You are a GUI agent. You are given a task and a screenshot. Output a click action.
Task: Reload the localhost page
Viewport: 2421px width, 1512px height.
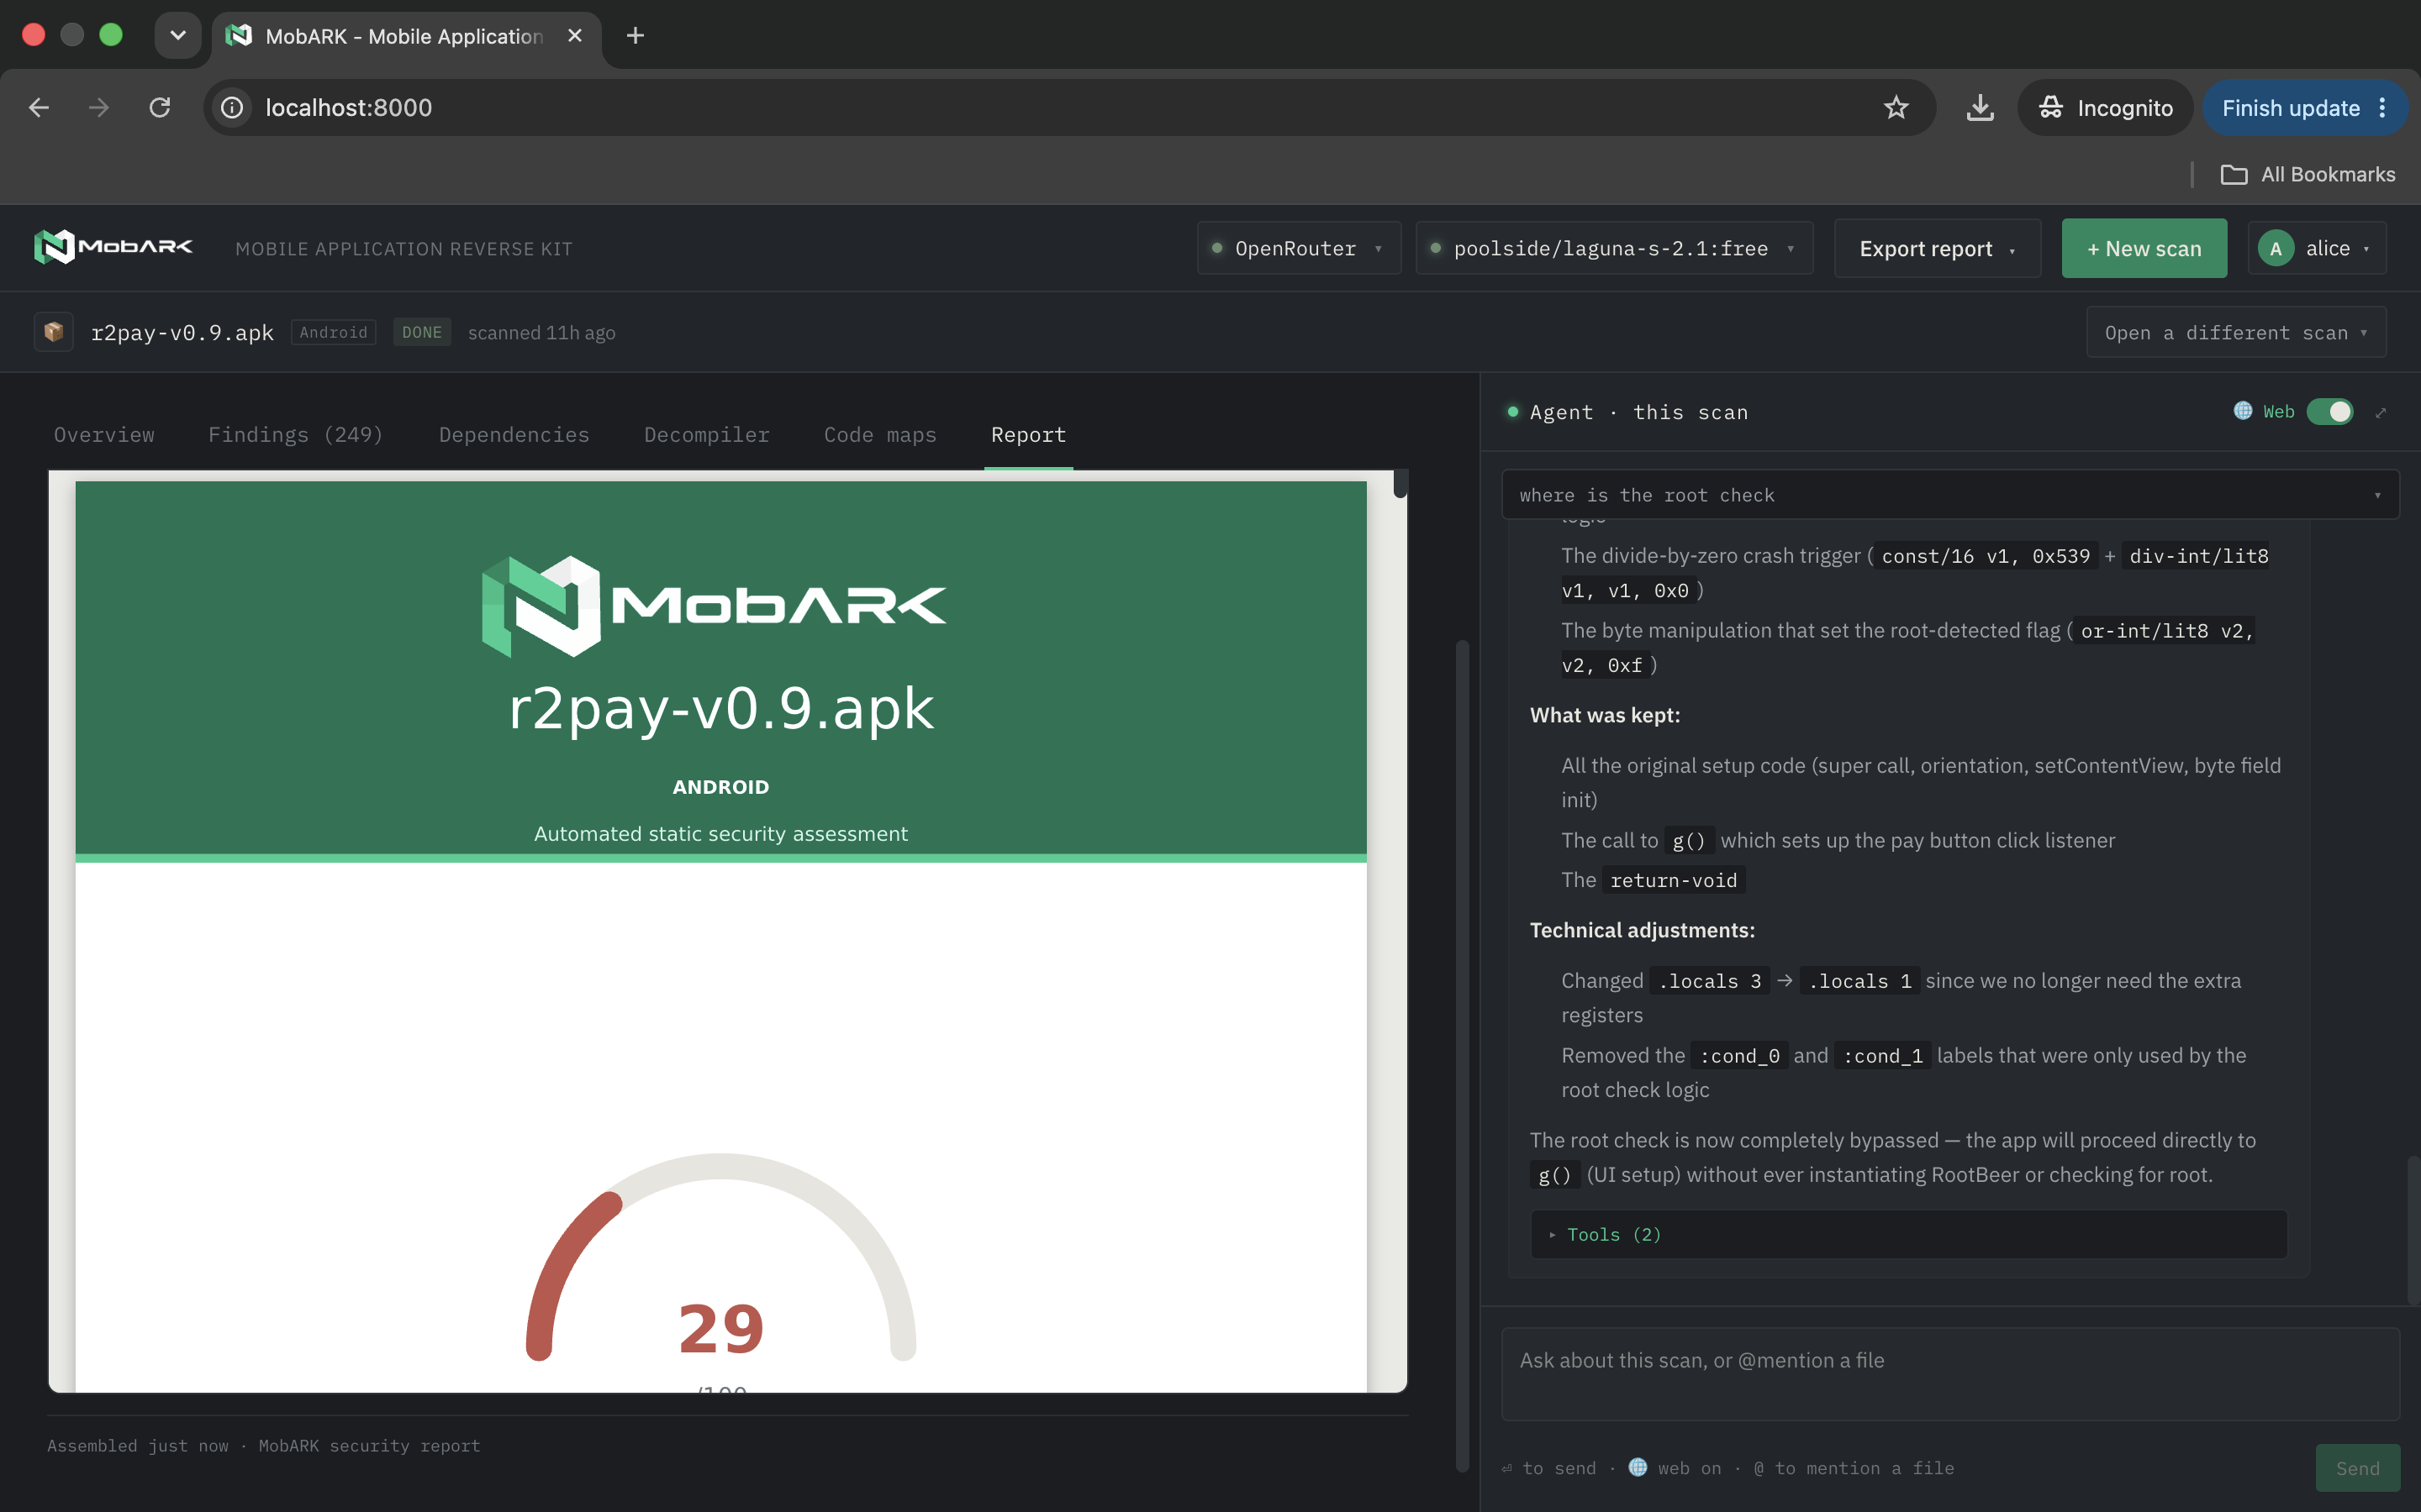[160, 108]
